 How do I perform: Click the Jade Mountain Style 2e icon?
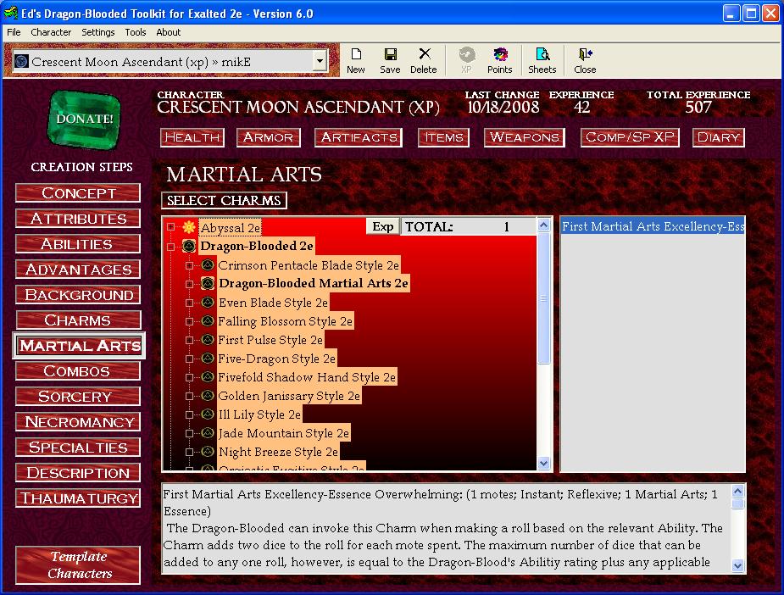[208, 433]
